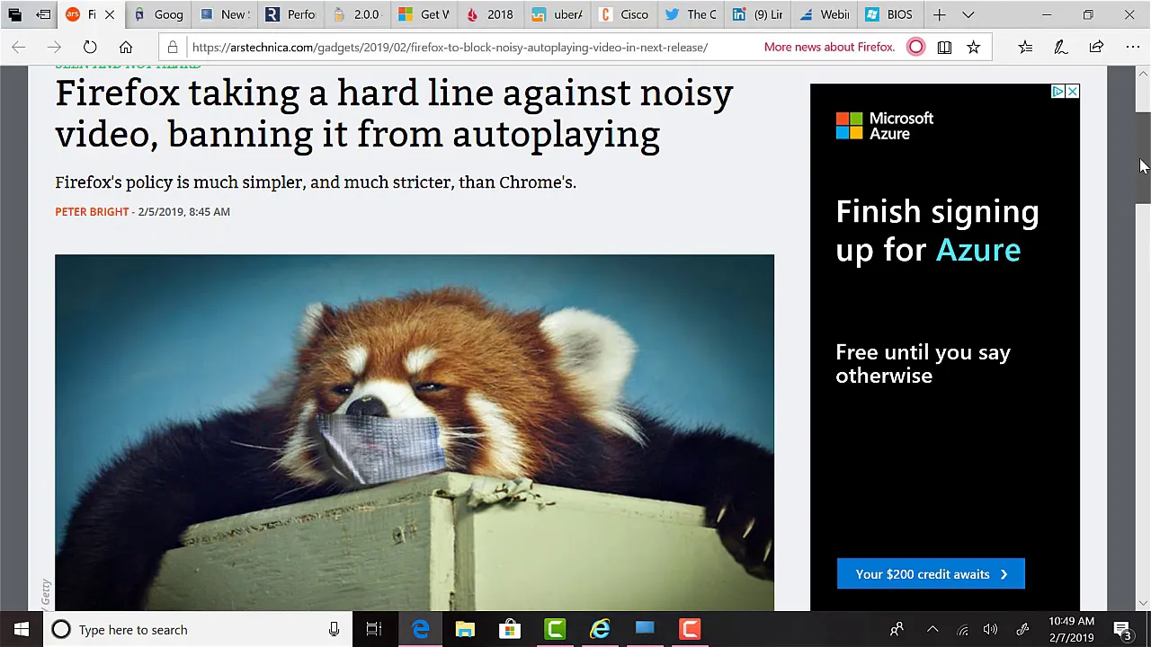Open the red Camtasia recorder taskbar icon
The height and width of the screenshot is (647, 1151).
tap(690, 629)
